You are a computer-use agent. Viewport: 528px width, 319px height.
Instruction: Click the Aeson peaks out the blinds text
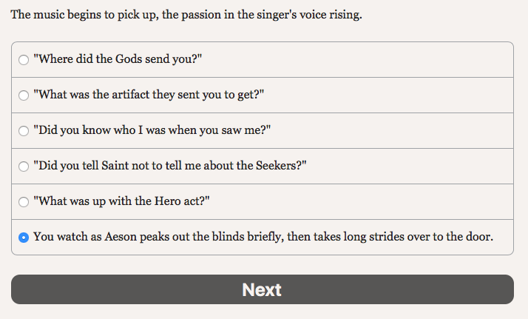click(263, 237)
